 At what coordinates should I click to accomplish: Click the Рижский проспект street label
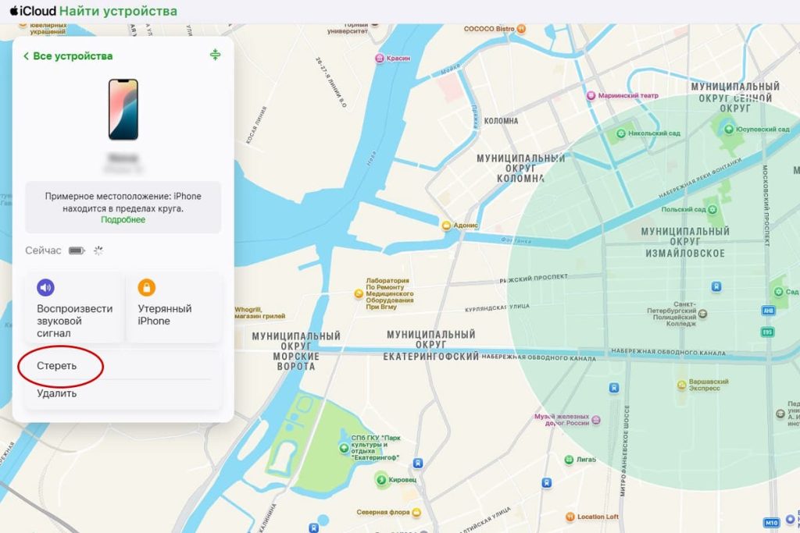point(534,279)
